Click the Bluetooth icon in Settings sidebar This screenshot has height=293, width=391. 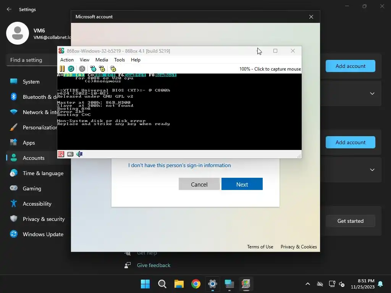tap(14, 97)
